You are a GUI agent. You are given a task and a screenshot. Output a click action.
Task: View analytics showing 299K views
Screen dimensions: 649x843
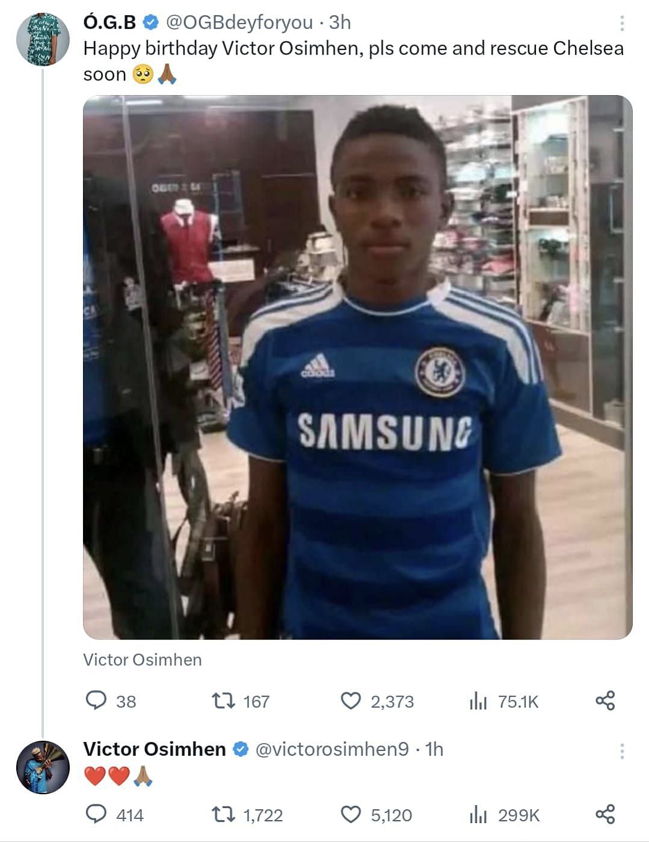coord(478,815)
